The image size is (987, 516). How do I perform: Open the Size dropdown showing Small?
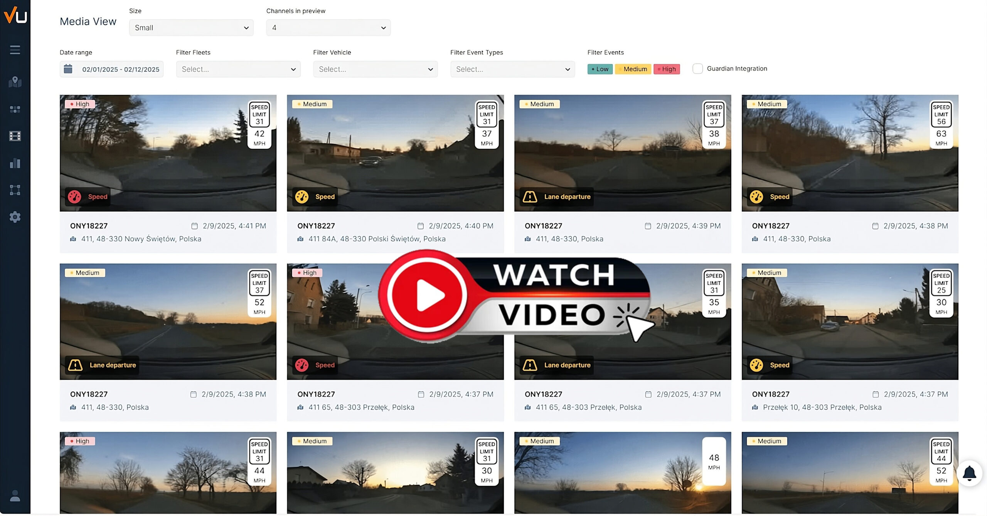tap(191, 28)
